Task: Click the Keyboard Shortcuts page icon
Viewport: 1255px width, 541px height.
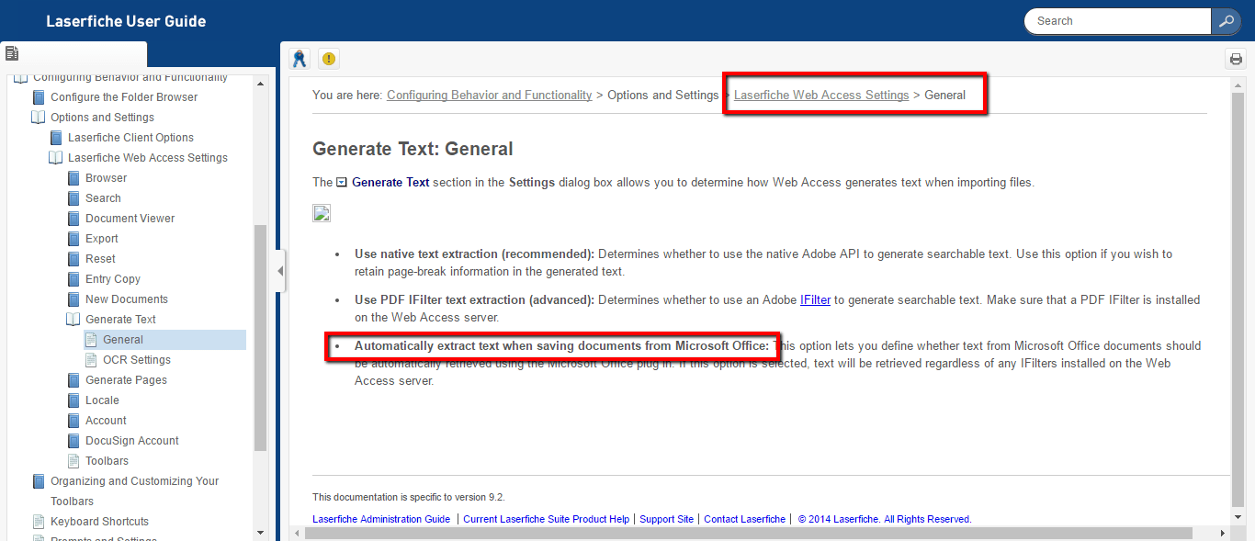Action: click(39, 522)
